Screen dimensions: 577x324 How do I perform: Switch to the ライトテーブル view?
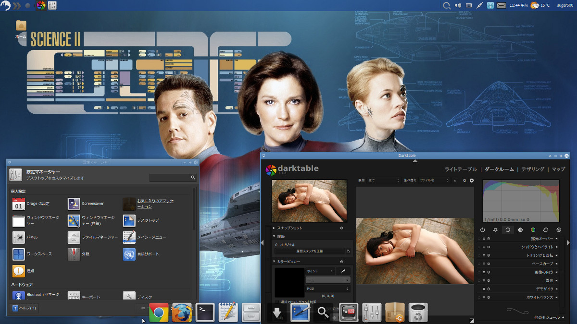461,169
